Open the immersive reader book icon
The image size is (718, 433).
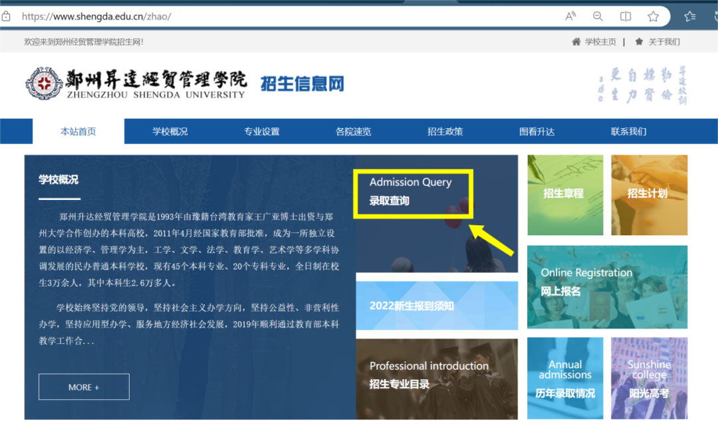626,16
